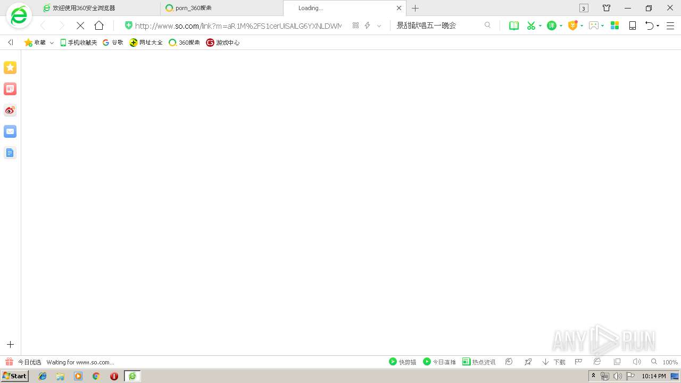Open the 手机收藏夹 bookmark
This screenshot has width=681, height=383.
point(79,43)
